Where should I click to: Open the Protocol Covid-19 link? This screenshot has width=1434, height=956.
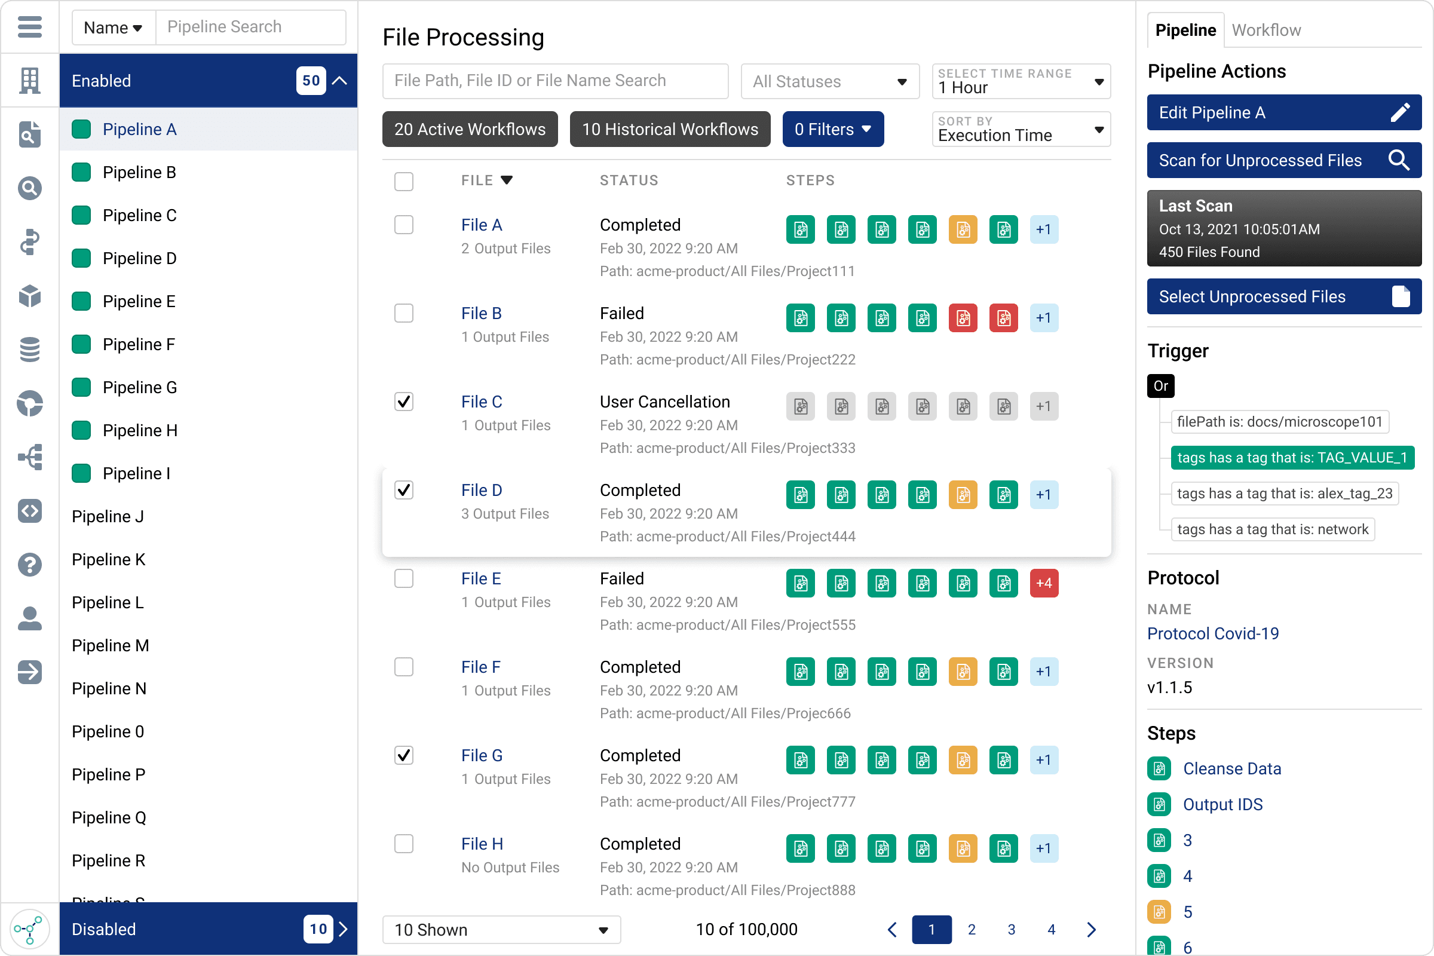1213,633
